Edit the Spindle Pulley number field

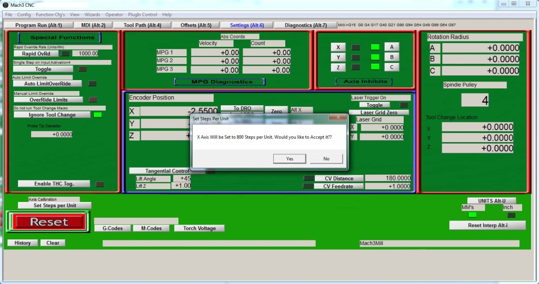[475, 100]
